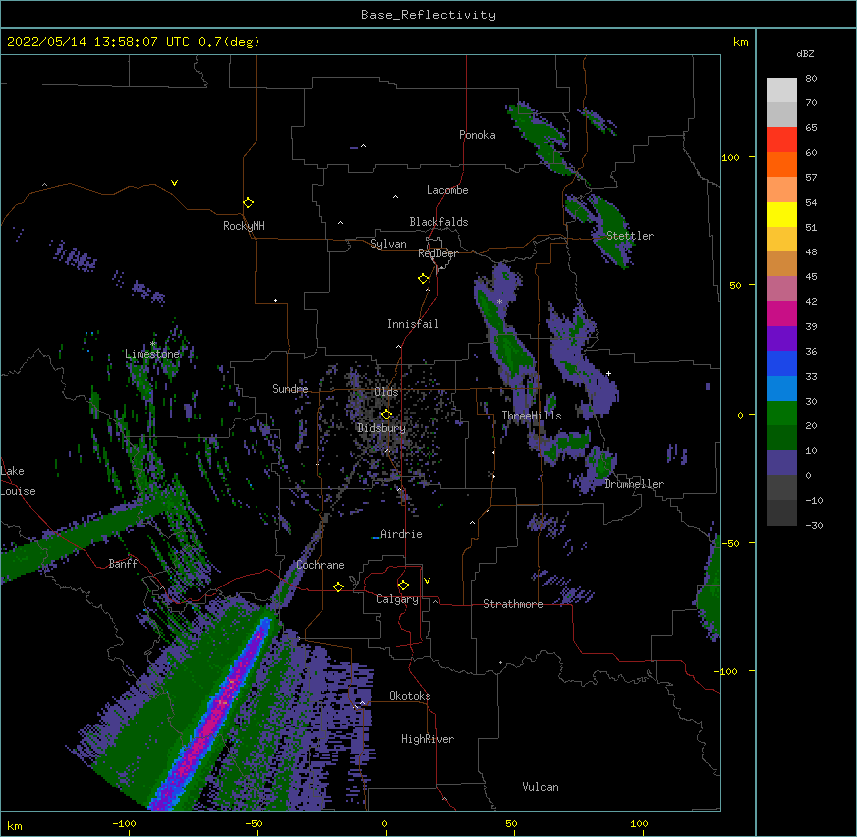The width and height of the screenshot is (857, 837).
Task: Click the Airdrie city label
Action: point(401,534)
